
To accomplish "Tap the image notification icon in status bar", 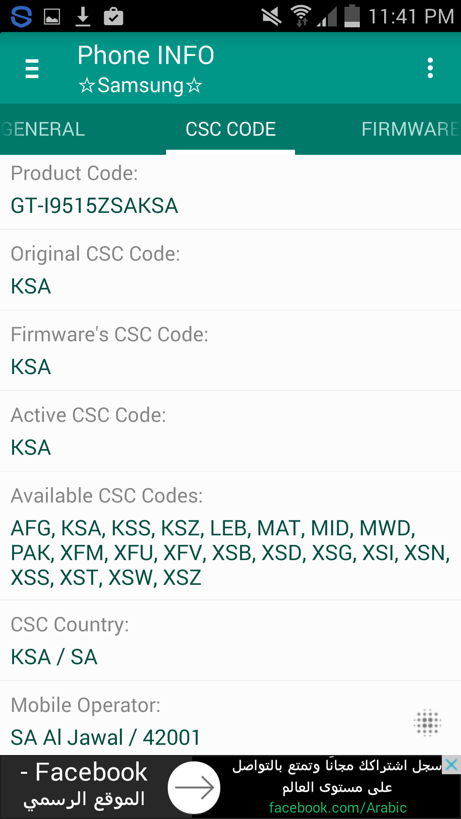I will (x=52, y=17).
